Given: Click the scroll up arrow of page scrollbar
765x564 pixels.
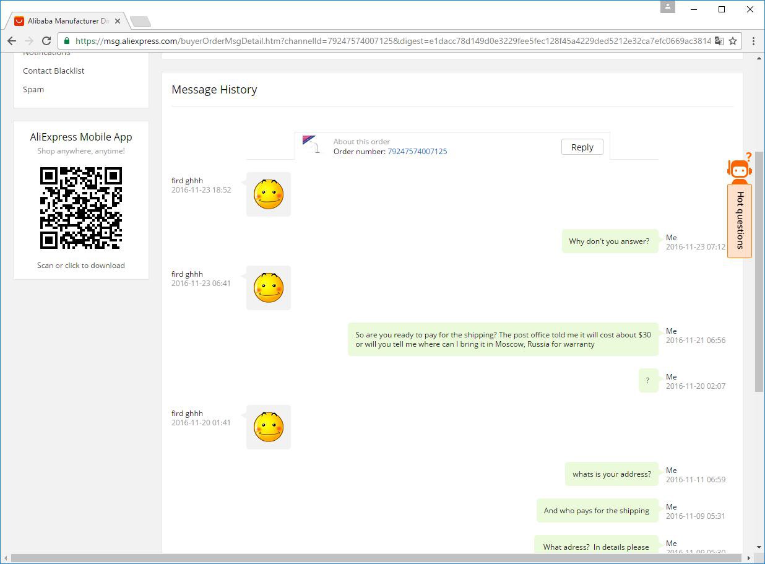Looking at the screenshot, I should tap(759, 58).
